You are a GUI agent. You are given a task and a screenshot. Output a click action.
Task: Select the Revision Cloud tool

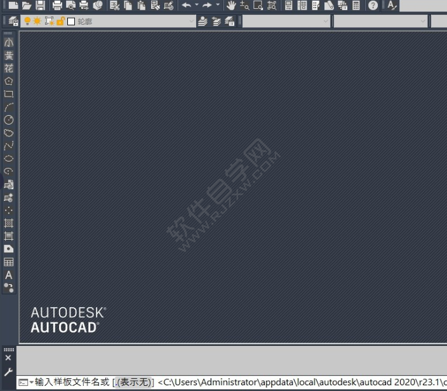(9, 133)
